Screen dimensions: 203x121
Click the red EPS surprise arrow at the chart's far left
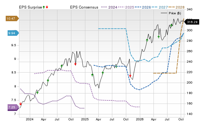(20, 104)
